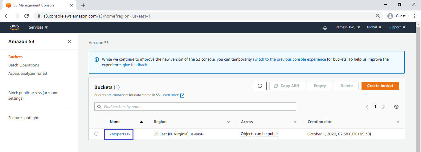Screen dimensions: 421x152
Task: Open the Ramesh AWS account dropdown
Action: tap(348, 27)
